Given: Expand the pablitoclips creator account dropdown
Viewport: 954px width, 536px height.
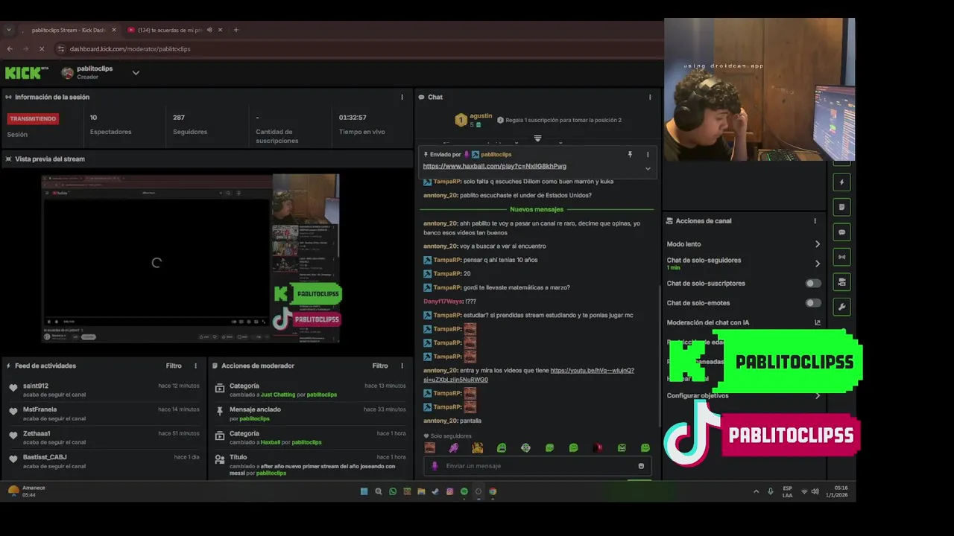Looking at the screenshot, I should pos(136,73).
